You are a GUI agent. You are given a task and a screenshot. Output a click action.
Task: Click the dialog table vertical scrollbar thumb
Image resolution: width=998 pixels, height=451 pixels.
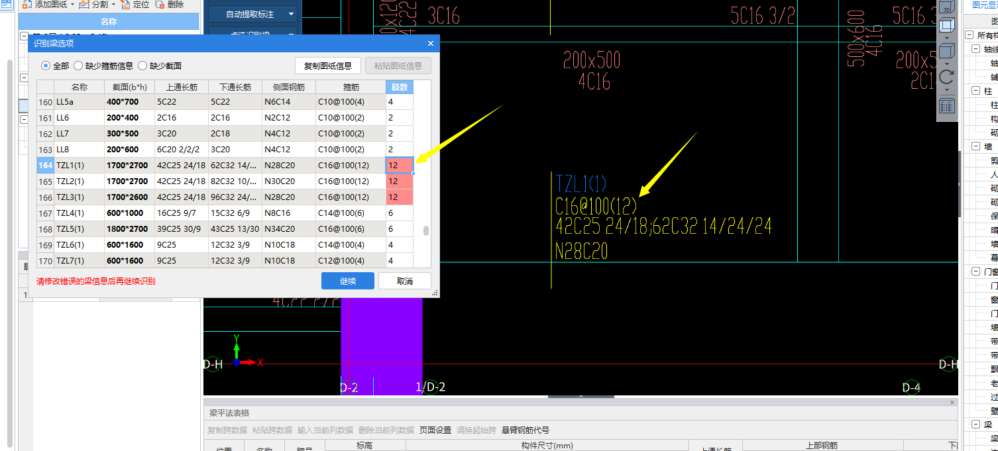tap(426, 231)
